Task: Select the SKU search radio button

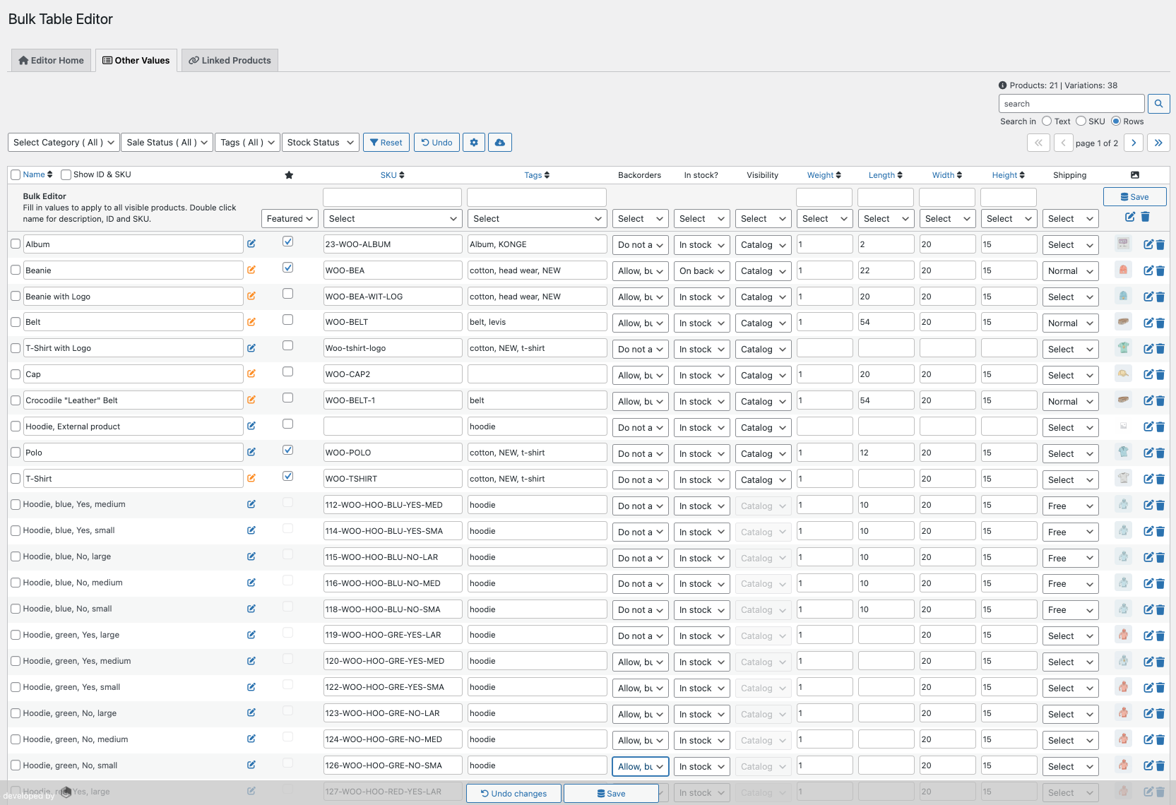Action: point(1081,121)
